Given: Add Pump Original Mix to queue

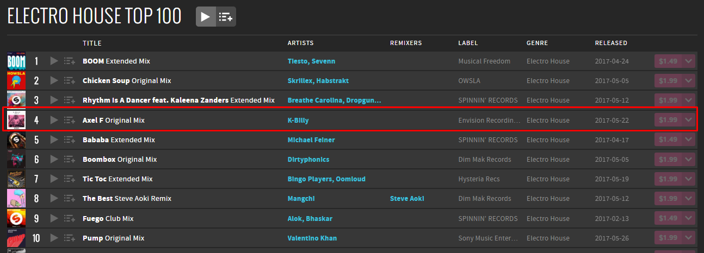Looking at the screenshot, I should (x=69, y=238).
